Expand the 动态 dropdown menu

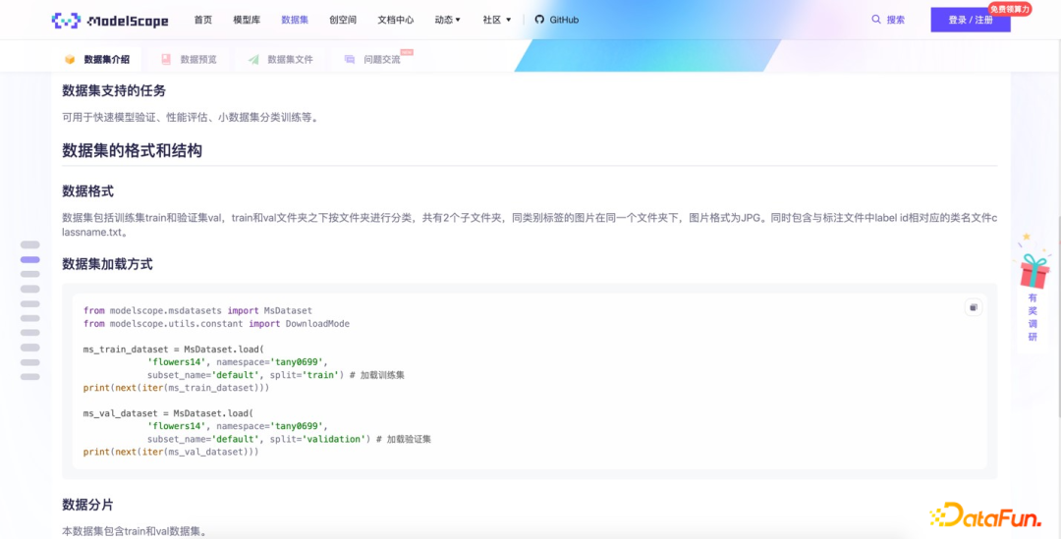tap(448, 20)
